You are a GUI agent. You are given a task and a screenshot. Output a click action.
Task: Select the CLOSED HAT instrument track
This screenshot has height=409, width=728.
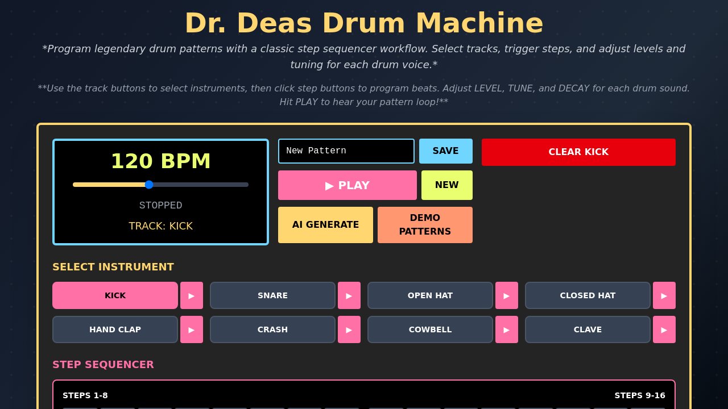pyautogui.click(x=588, y=295)
